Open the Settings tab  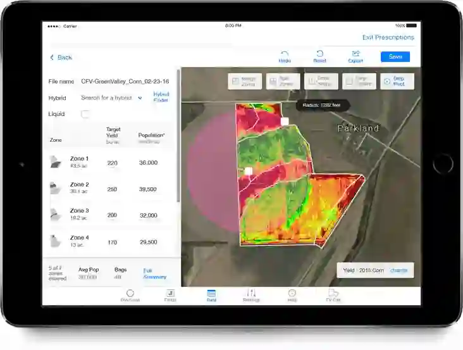point(251,296)
